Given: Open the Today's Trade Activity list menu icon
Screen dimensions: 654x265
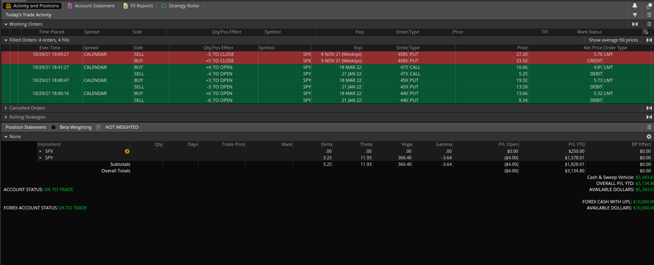Looking at the screenshot, I should click(648, 15).
